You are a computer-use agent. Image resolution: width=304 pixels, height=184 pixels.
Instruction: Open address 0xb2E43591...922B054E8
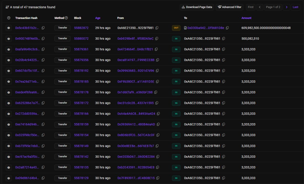(x=136, y=167)
